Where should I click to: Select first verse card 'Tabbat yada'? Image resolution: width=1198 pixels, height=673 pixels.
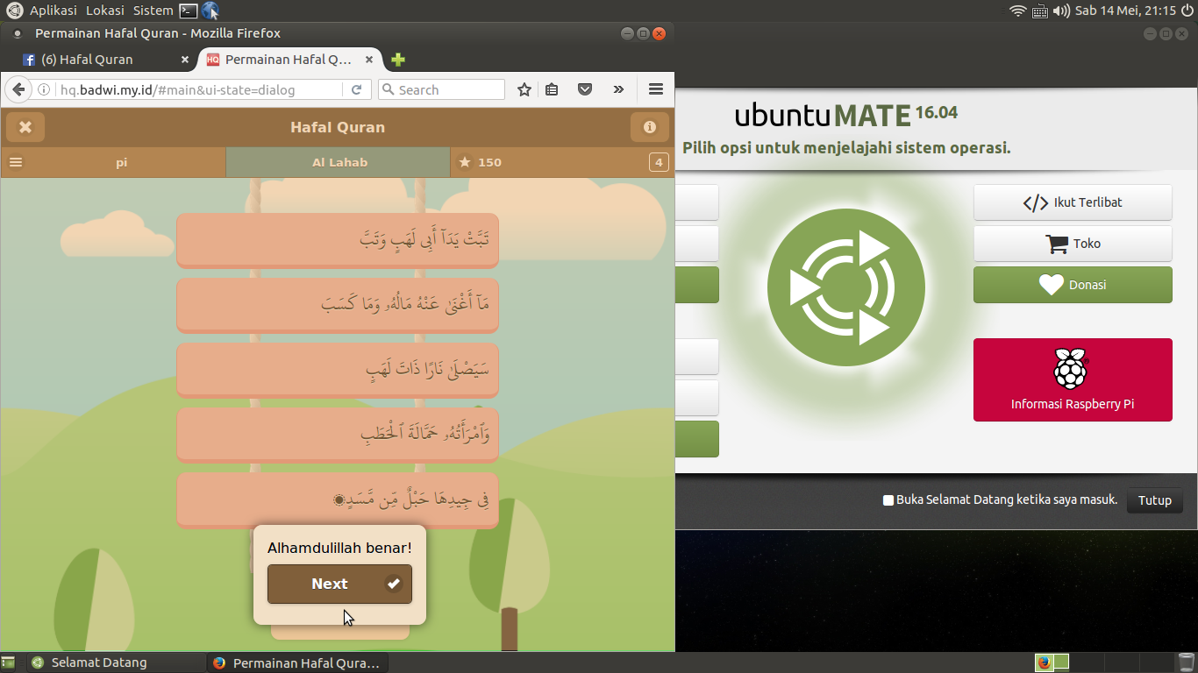coord(338,239)
